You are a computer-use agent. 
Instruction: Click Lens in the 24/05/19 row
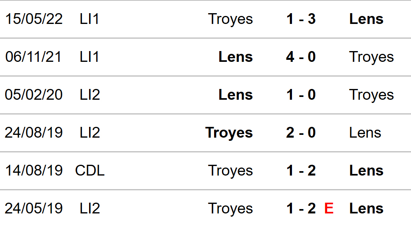pyautogui.click(x=366, y=208)
